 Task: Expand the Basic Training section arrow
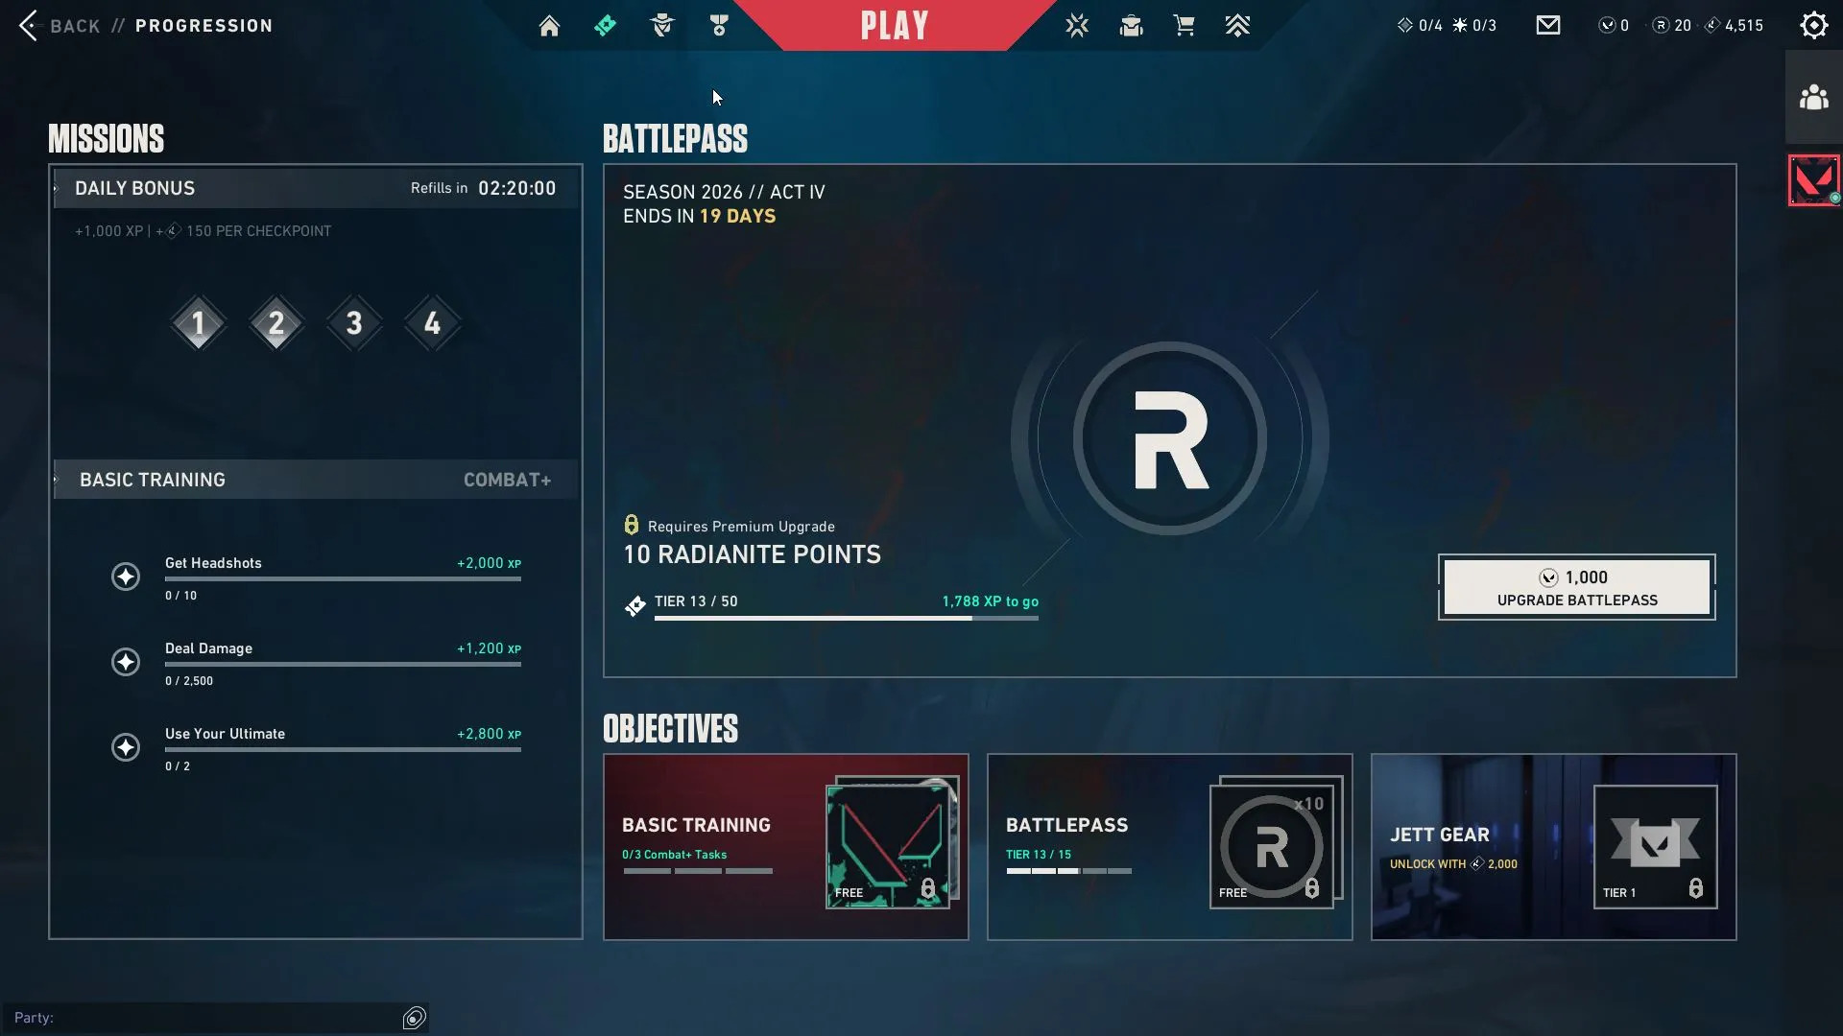pyautogui.click(x=57, y=480)
